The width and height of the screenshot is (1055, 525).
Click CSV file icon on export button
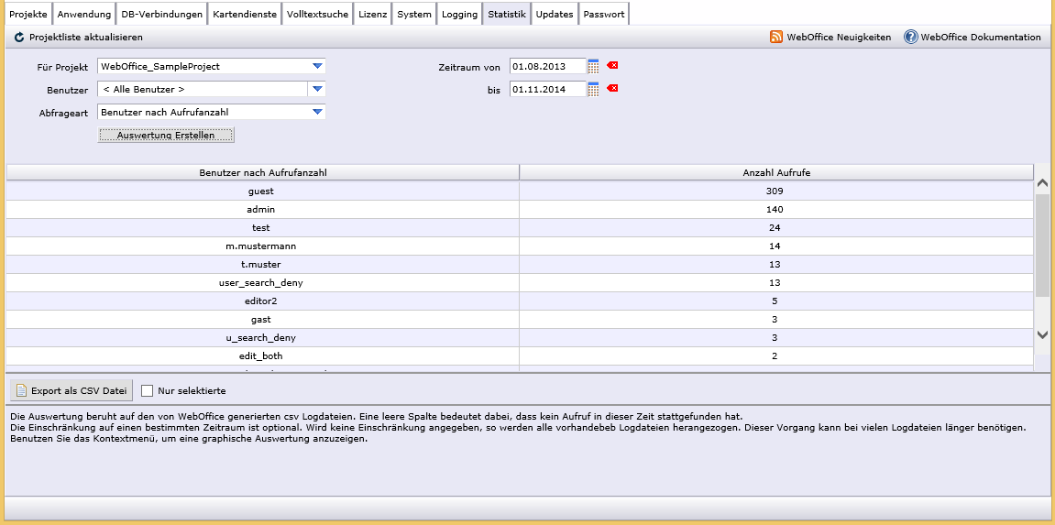[x=21, y=390]
